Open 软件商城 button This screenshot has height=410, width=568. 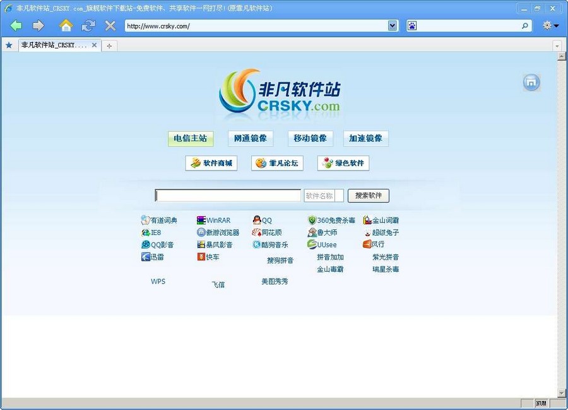click(211, 163)
